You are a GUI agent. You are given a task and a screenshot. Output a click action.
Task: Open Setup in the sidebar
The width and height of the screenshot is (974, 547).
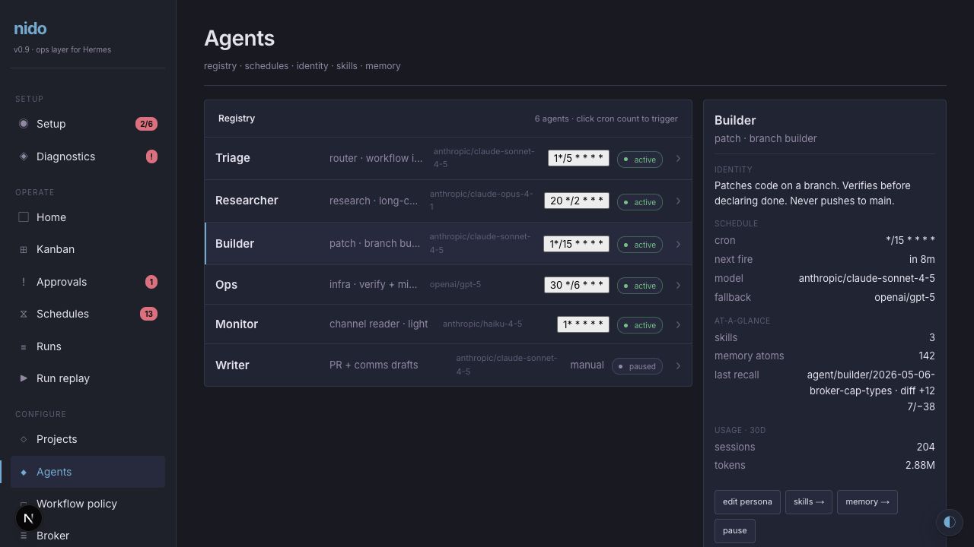[x=88, y=124]
